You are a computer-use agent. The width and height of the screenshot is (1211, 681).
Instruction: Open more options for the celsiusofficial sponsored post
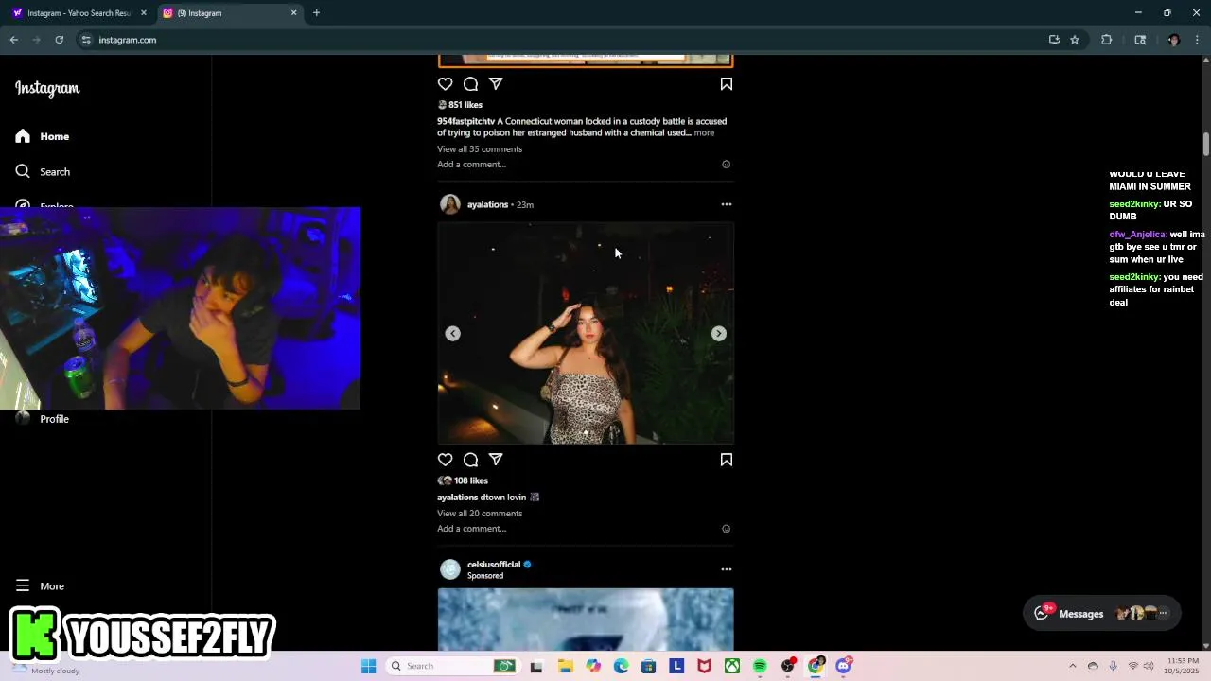(727, 569)
